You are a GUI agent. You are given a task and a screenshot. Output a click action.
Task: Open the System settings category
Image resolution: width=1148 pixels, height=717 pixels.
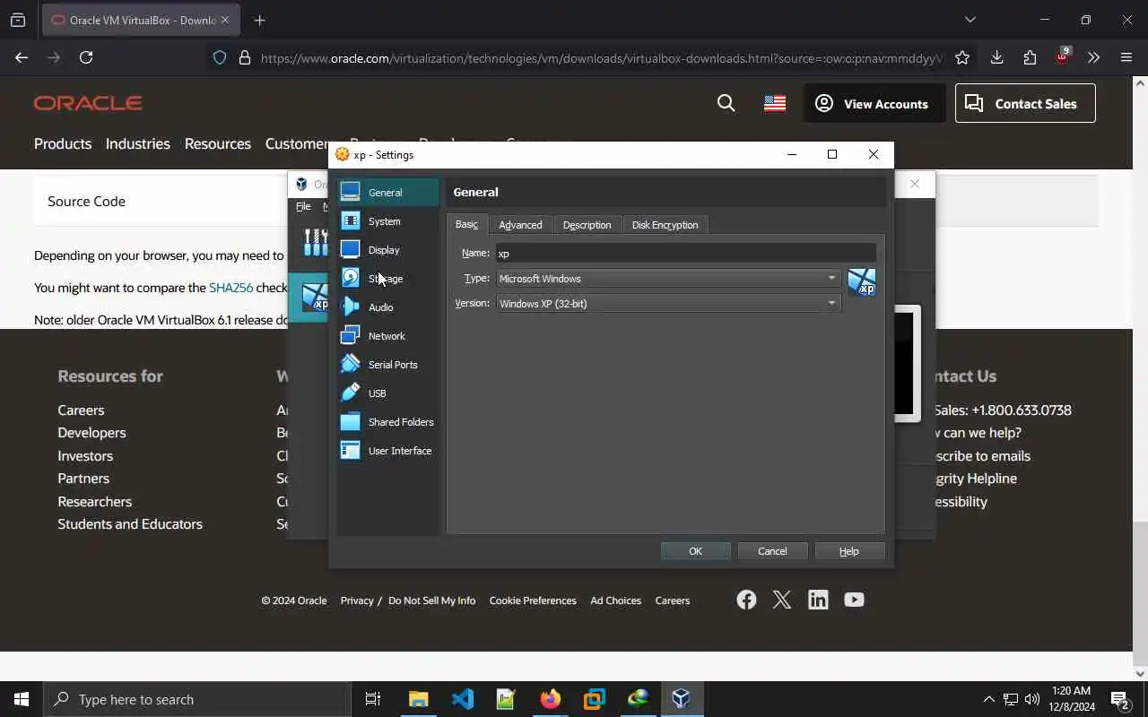pos(387,221)
